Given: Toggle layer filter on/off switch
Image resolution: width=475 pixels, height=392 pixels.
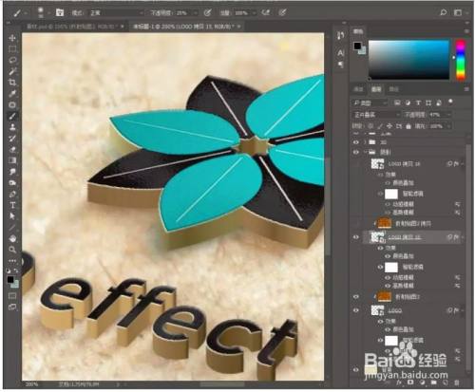Looking at the screenshot, I should (x=450, y=102).
